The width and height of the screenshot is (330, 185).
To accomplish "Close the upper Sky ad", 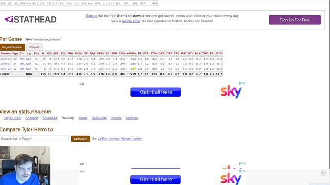I will (x=244, y=83).
